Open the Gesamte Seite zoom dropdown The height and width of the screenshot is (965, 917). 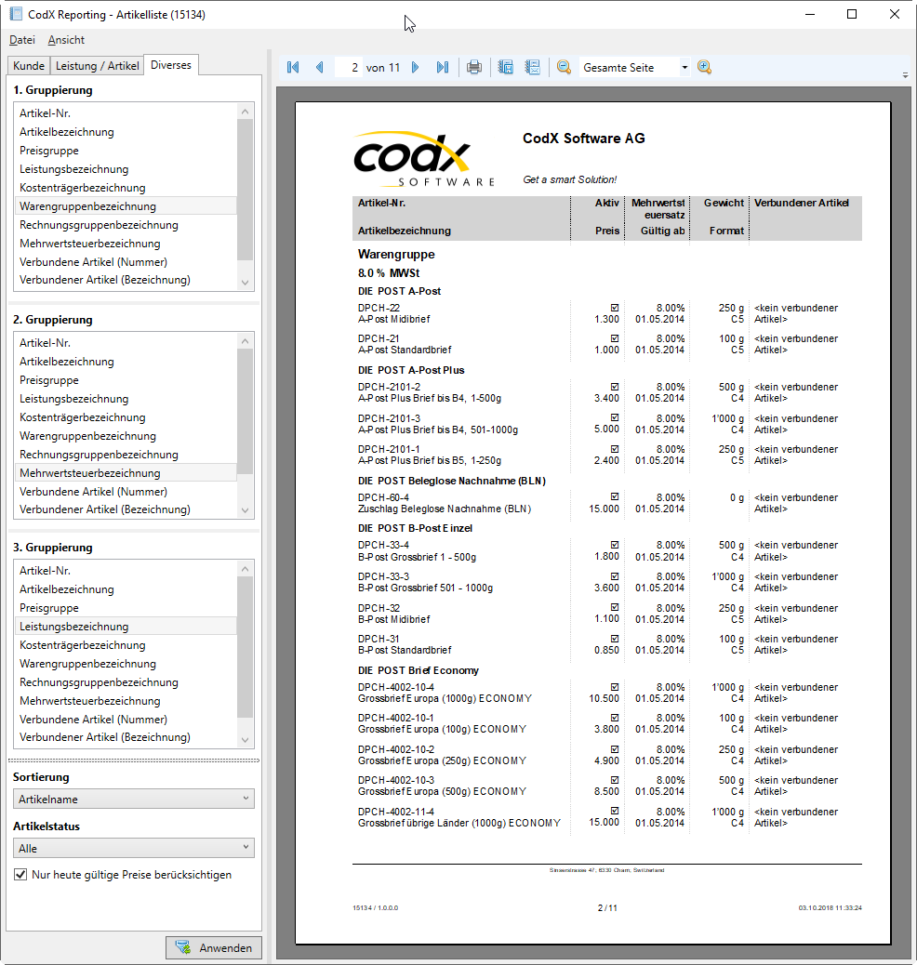pos(684,67)
